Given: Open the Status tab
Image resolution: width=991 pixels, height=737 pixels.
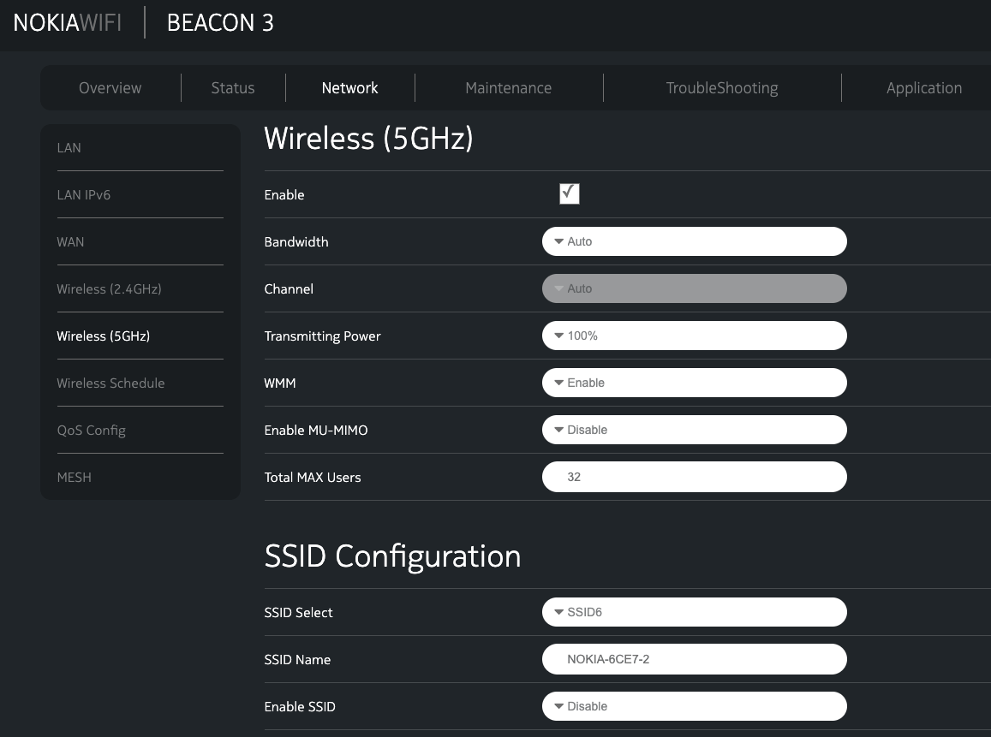Looking at the screenshot, I should tap(233, 88).
